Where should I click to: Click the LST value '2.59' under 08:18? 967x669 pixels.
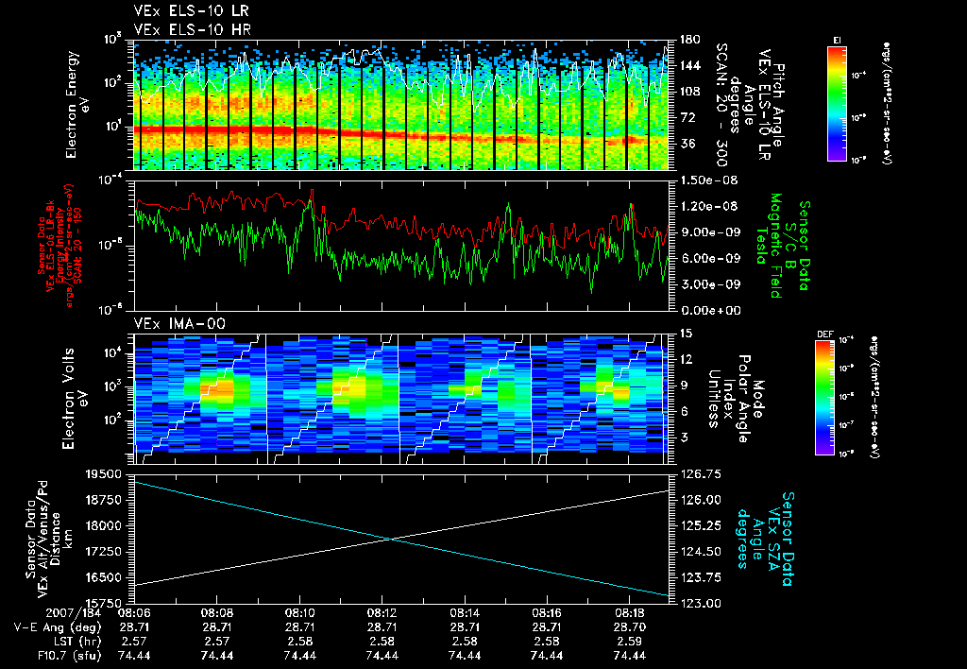click(x=630, y=642)
